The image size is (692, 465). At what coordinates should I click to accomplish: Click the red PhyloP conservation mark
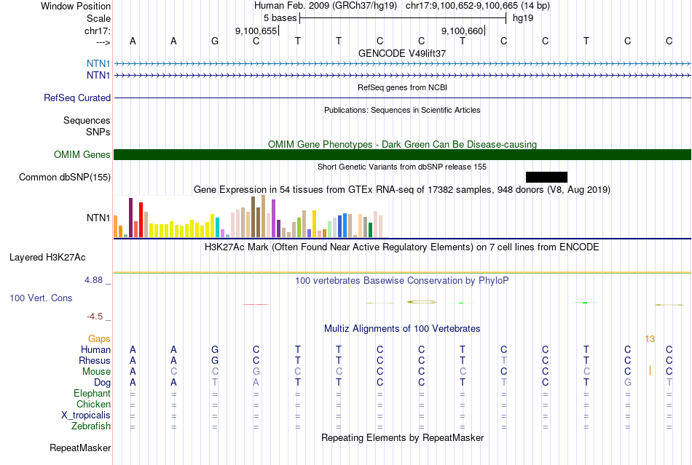pyautogui.click(x=256, y=304)
